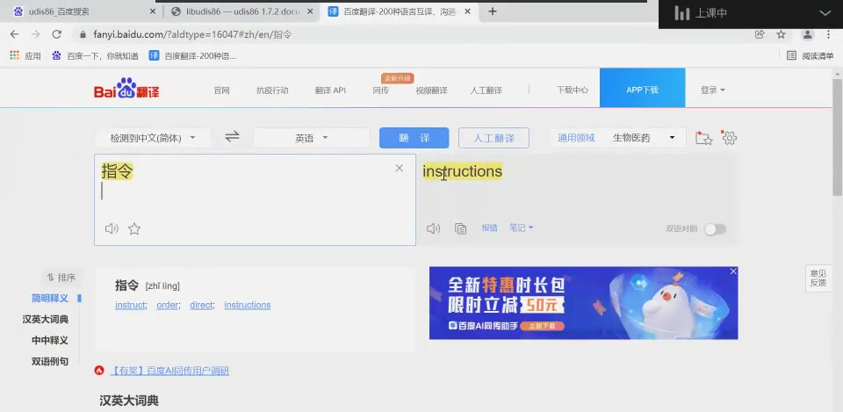This screenshot has height=412, width=843.
Task: Expand the 笔记 notes dropdown
Action: pos(521,228)
